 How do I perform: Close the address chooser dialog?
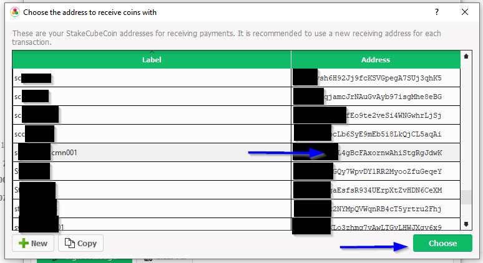pyautogui.click(x=465, y=12)
